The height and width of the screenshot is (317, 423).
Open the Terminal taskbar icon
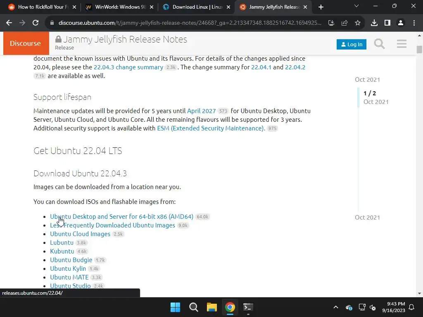(248, 307)
